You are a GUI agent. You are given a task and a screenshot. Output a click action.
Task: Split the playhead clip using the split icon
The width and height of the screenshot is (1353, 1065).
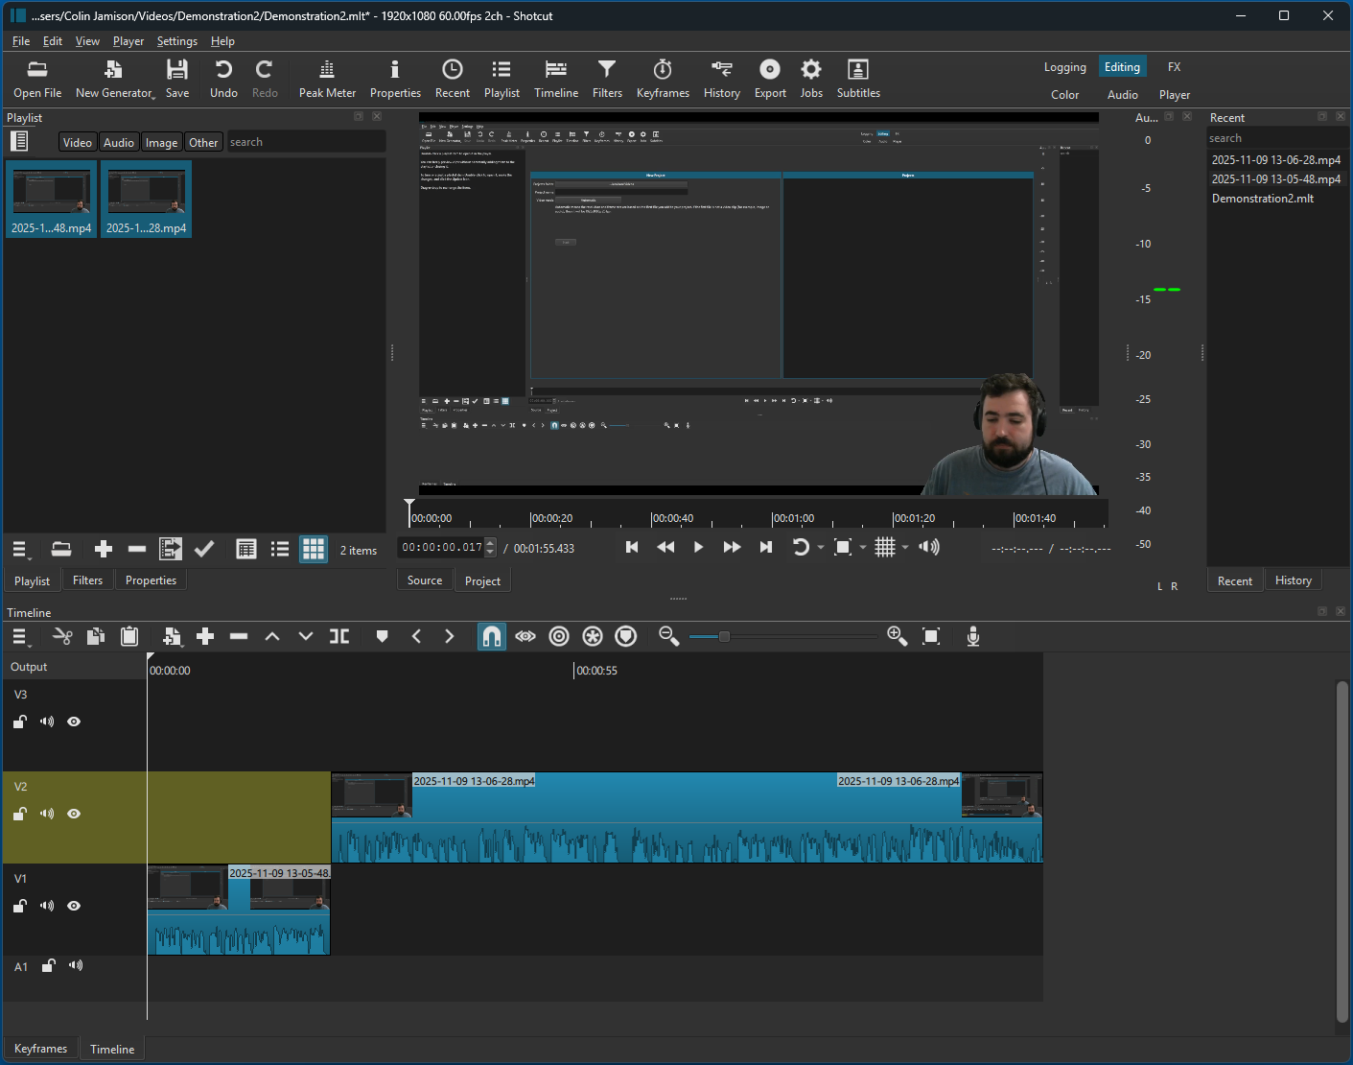pyautogui.click(x=338, y=635)
